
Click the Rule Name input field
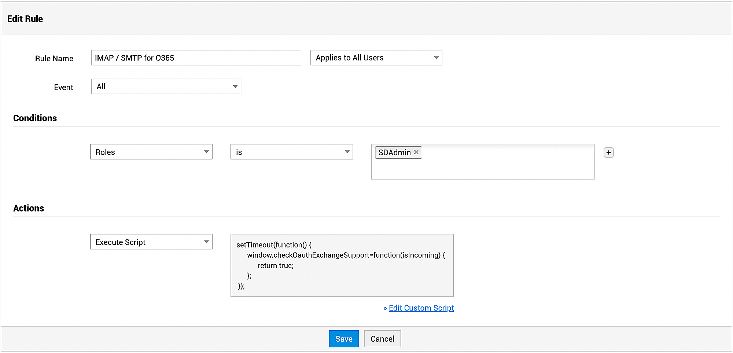click(x=196, y=58)
